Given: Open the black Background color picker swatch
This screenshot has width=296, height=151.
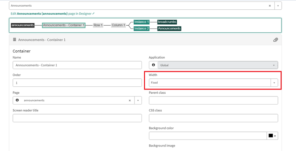Looking at the screenshot, I should [x=272, y=136].
